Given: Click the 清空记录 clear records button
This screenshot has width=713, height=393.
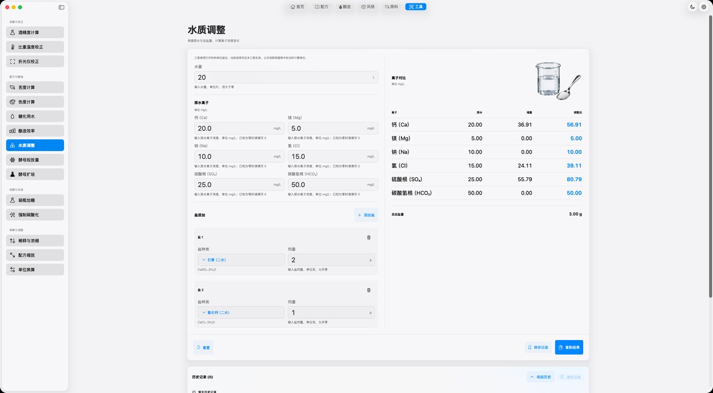Looking at the screenshot, I should pyautogui.click(x=570, y=377).
